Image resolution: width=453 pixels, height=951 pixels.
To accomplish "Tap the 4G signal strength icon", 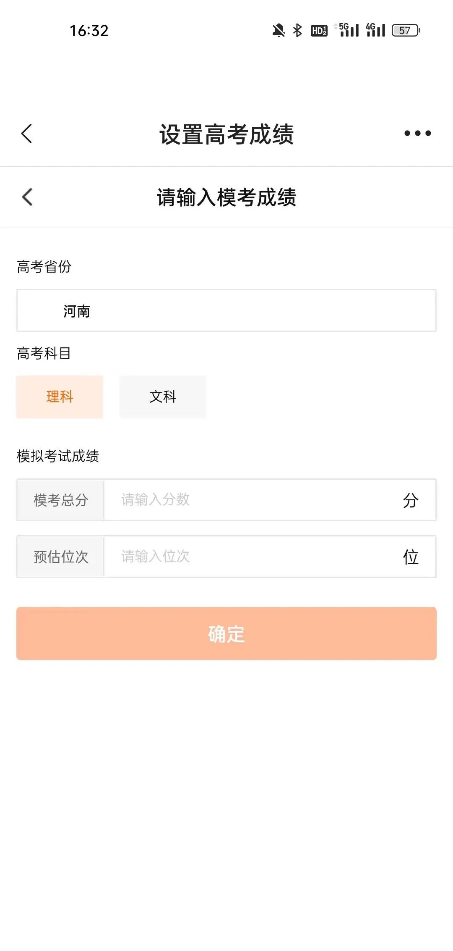I will coord(375,30).
